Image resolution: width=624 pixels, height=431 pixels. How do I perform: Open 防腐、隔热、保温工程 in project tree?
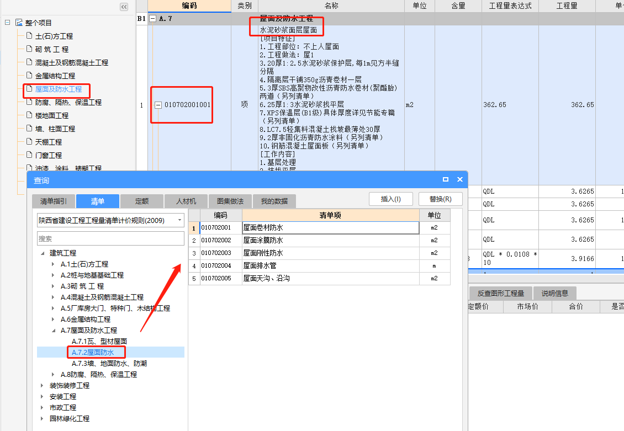point(68,103)
